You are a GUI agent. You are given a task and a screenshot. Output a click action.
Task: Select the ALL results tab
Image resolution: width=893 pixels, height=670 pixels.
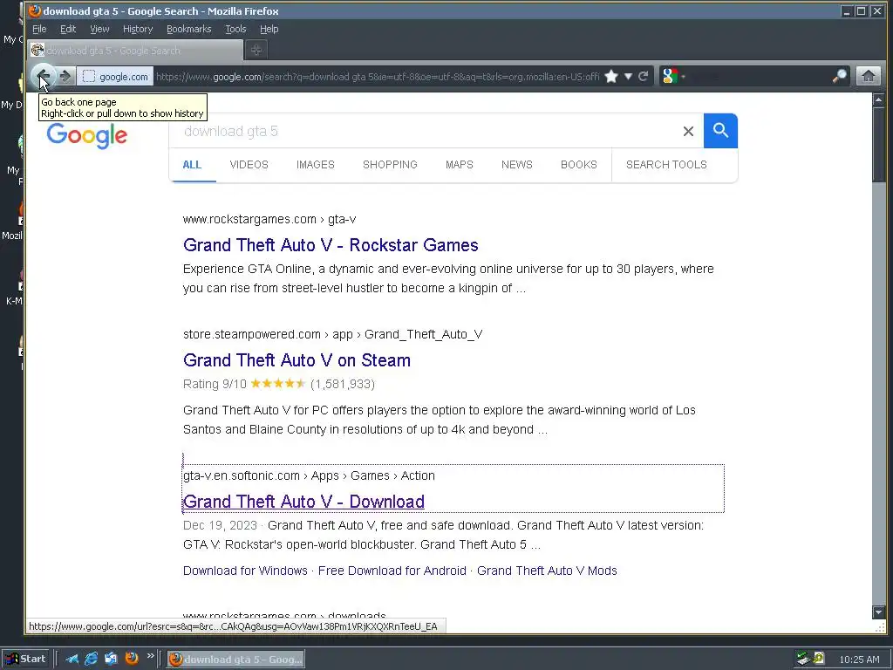point(192,165)
